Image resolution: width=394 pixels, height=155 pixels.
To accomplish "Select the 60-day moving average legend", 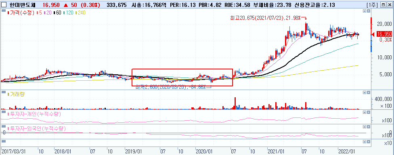I will click(58, 13).
